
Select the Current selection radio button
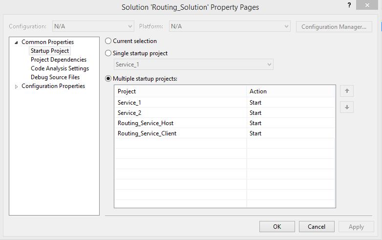(108, 41)
